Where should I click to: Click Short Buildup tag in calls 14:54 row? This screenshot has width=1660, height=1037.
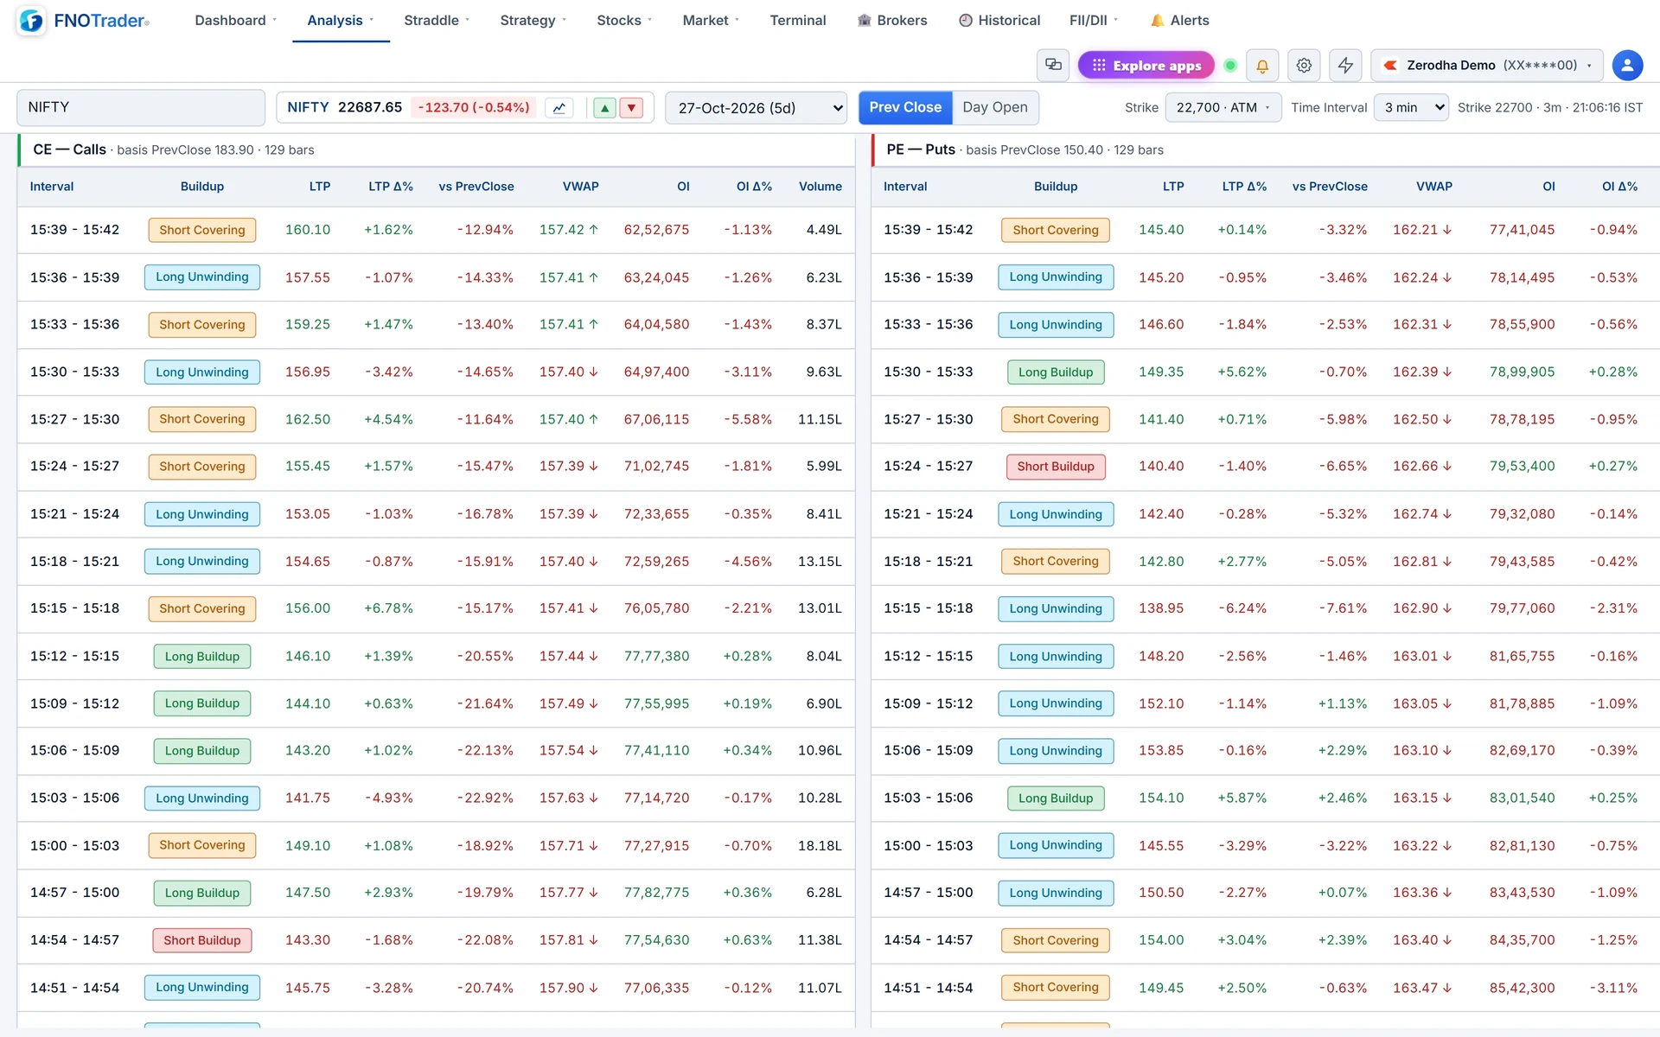202,940
